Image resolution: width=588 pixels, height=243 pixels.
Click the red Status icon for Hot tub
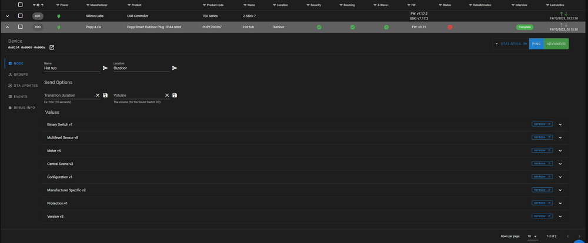450,28
